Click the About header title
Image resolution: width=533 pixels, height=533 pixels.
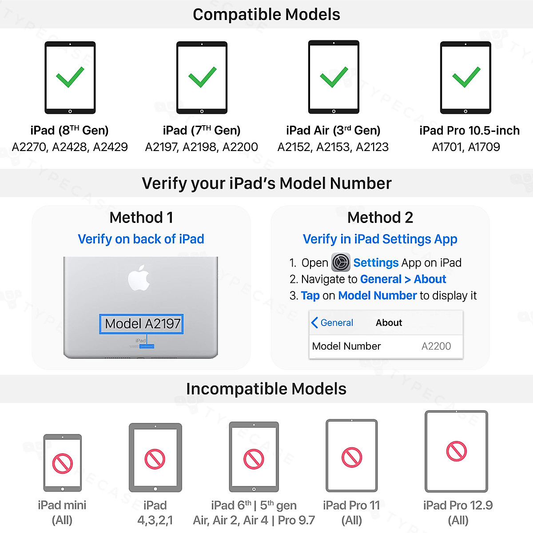tap(389, 323)
